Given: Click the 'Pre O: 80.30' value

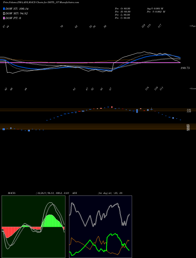Looking at the screenshot, I should pos(123,9).
